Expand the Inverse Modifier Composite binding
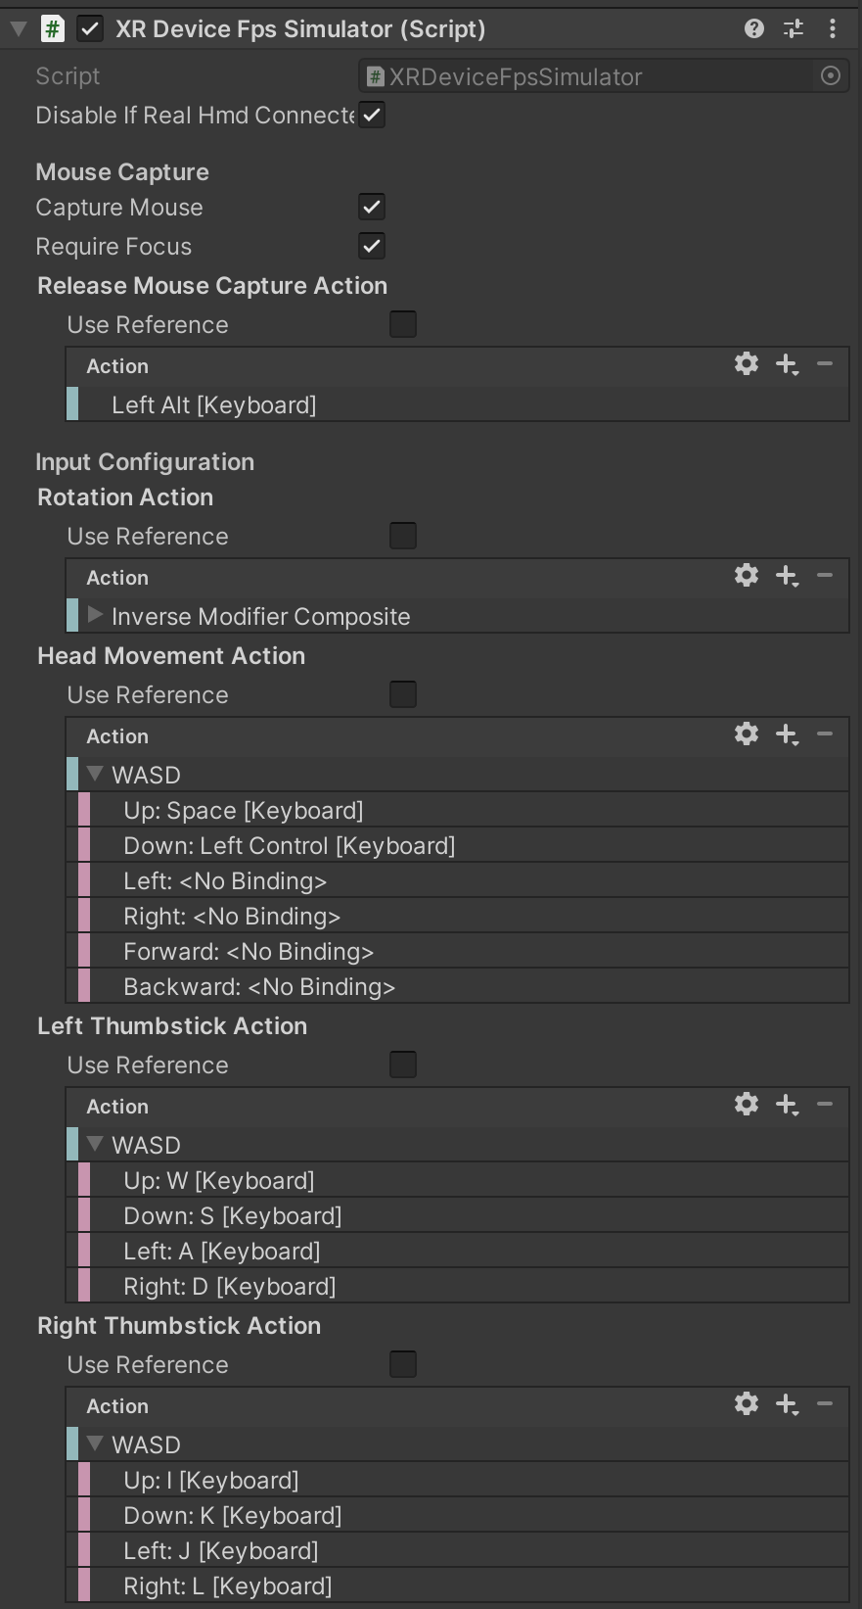Viewport: 862px width, 1609px height. tap(95, 615)
